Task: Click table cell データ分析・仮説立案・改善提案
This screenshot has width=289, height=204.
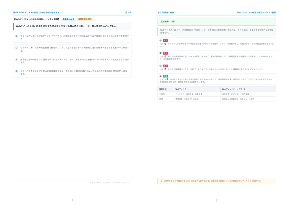Action: (x=189, y=94)
